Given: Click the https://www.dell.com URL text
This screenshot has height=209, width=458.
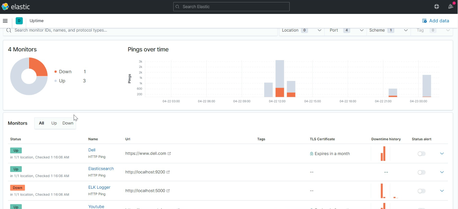Looking at the screenshot, I should tap(146, 154).
